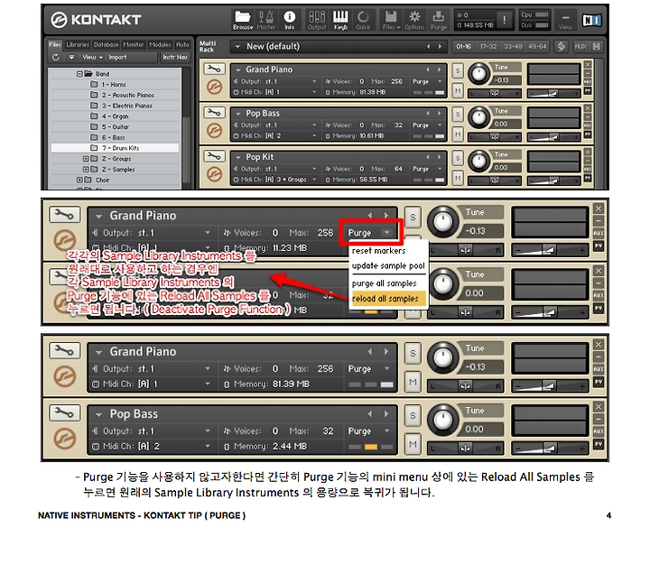Switch to the Modules browser tab
Viewport: 650px width, 565px height.
(160, 44)
